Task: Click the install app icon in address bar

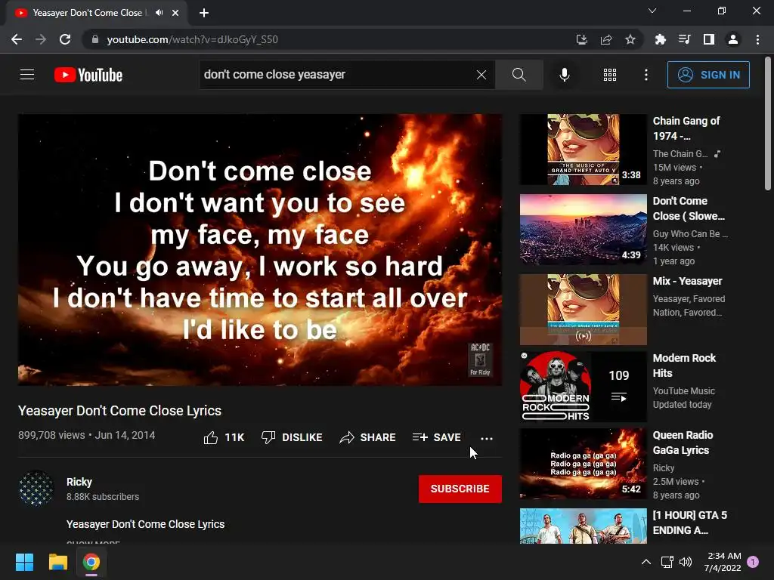Action: pos(582,39)
